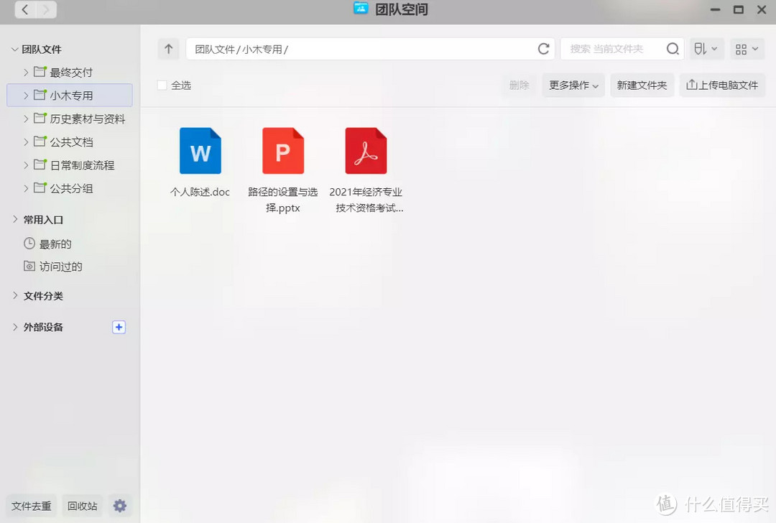776x523 pixels.
Task: Open the 访问过的 visited entry
Action: 61,267
